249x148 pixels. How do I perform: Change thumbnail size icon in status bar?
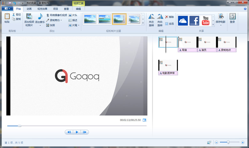(209, 143)
